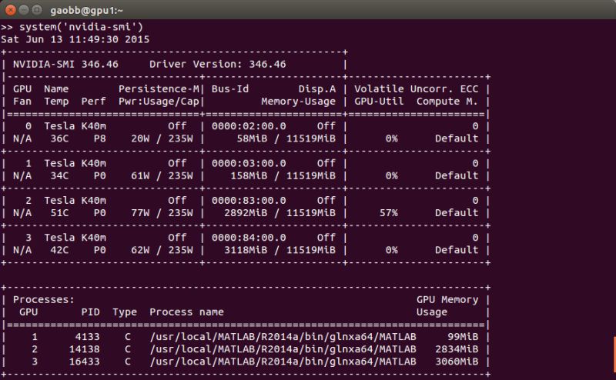Click the P8 performance state
The height and width of the screenshot is (380, 616).
pyautogui.click(x=100, y=138)
